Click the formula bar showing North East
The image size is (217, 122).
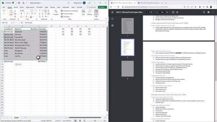tap(65, 23)
